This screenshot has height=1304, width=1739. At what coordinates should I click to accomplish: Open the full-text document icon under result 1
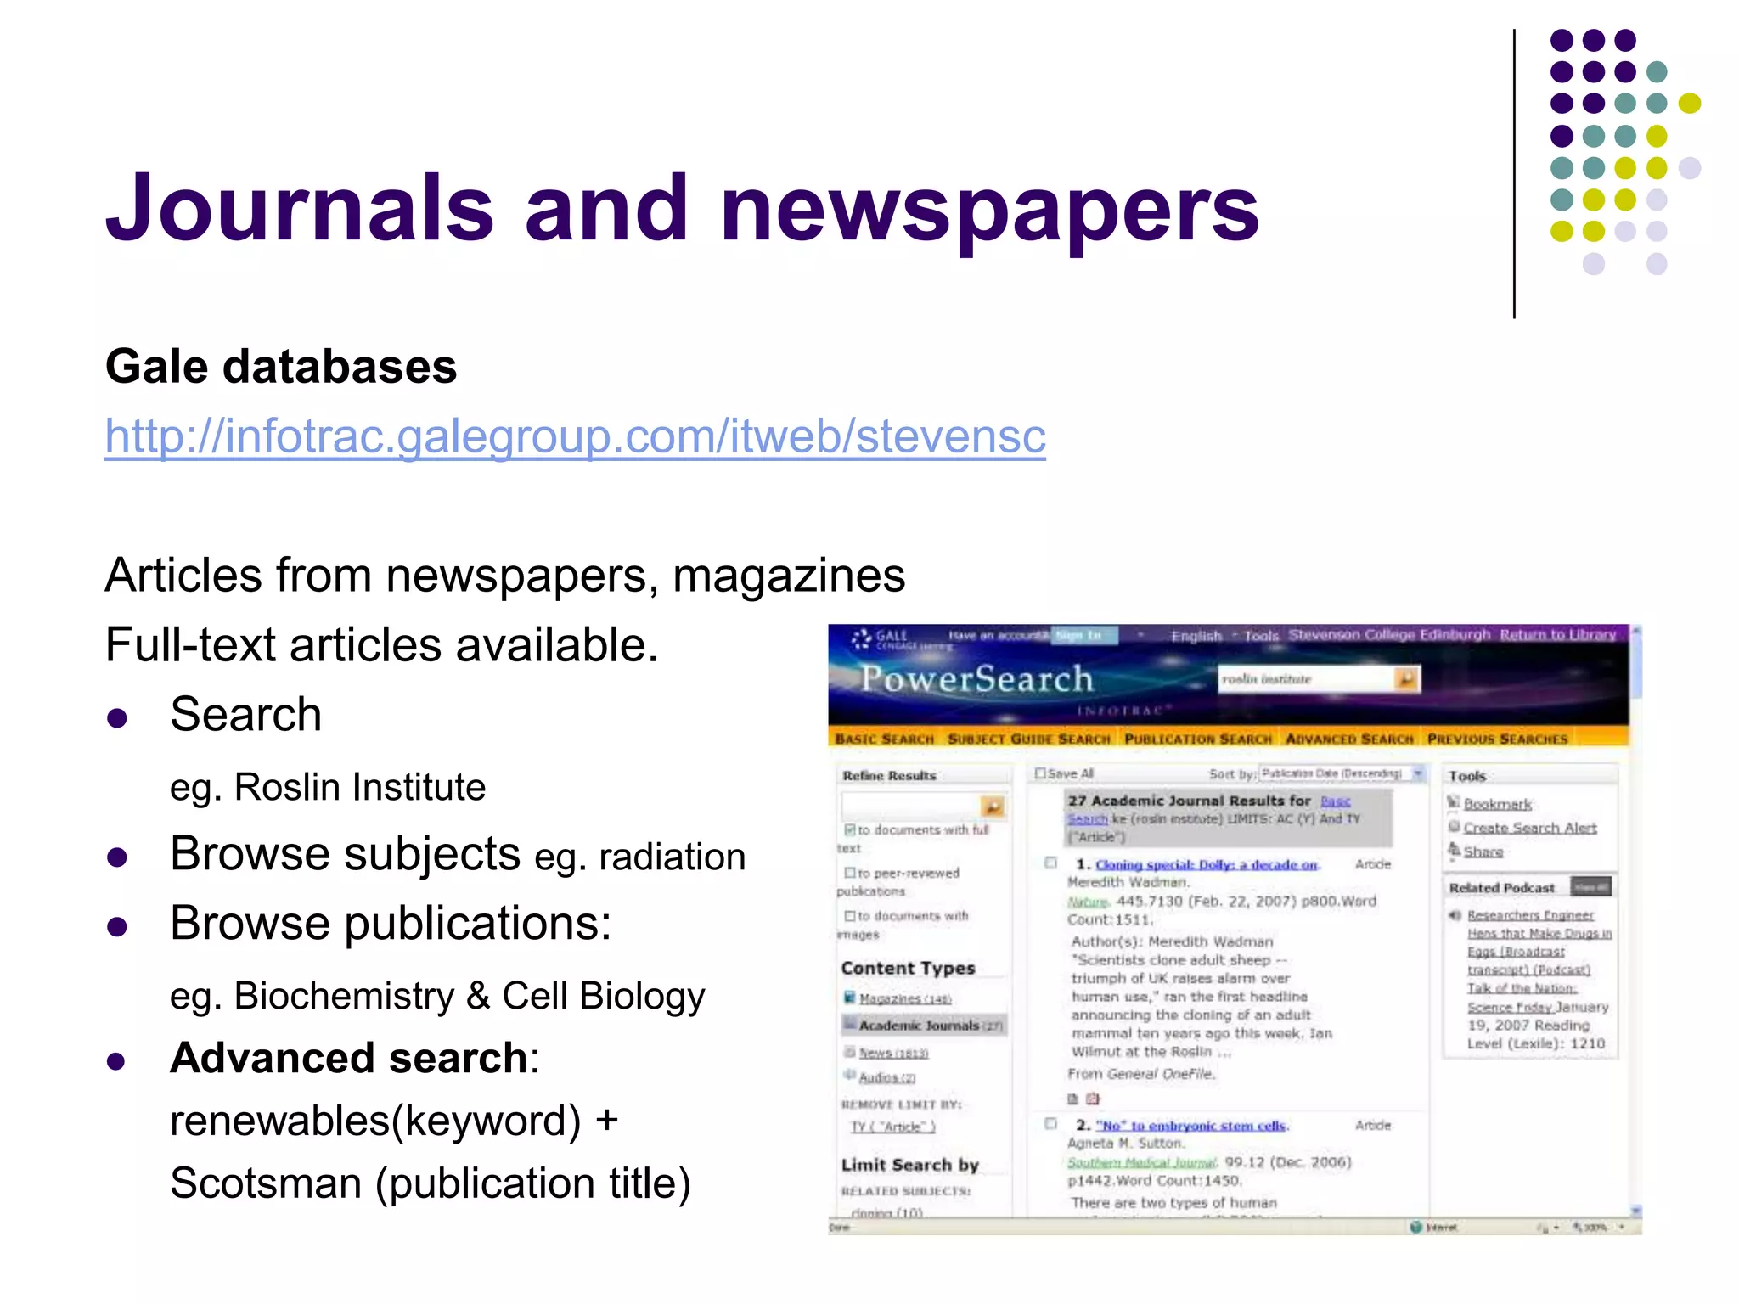coord(1072,1099)
